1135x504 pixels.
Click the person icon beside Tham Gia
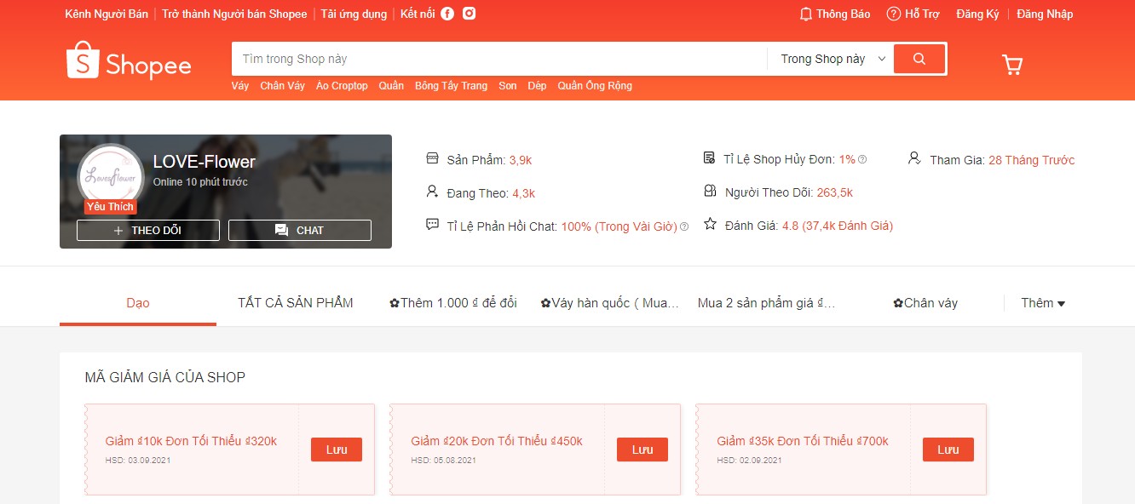(x=914, y=158)
